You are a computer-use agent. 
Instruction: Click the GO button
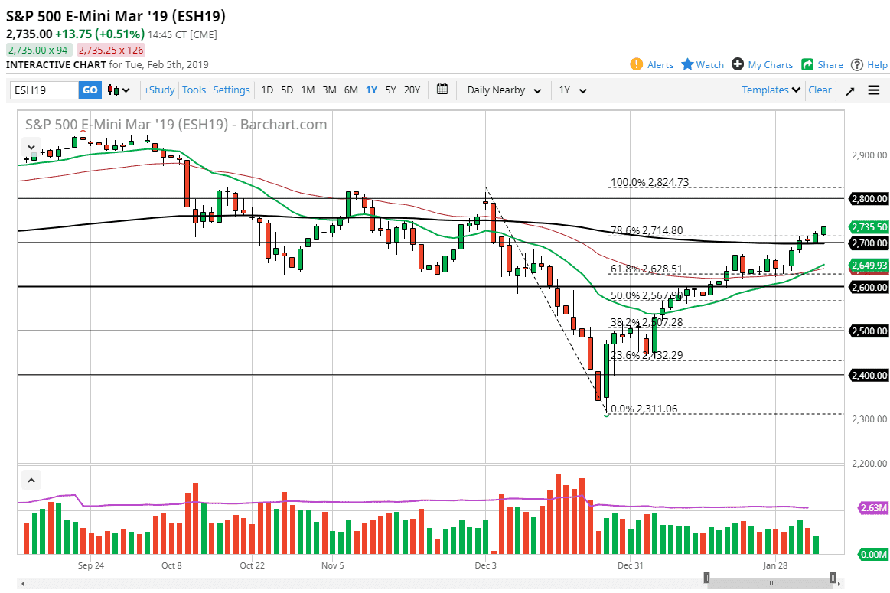(90, 90)
